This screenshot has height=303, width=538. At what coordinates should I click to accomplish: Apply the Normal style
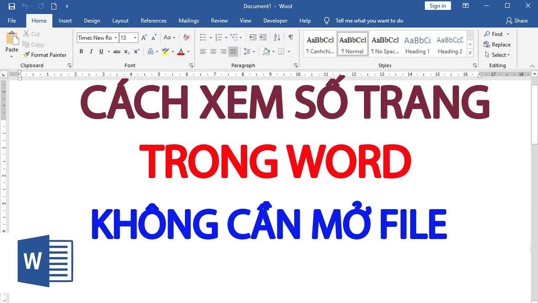(x=353, y=44)
